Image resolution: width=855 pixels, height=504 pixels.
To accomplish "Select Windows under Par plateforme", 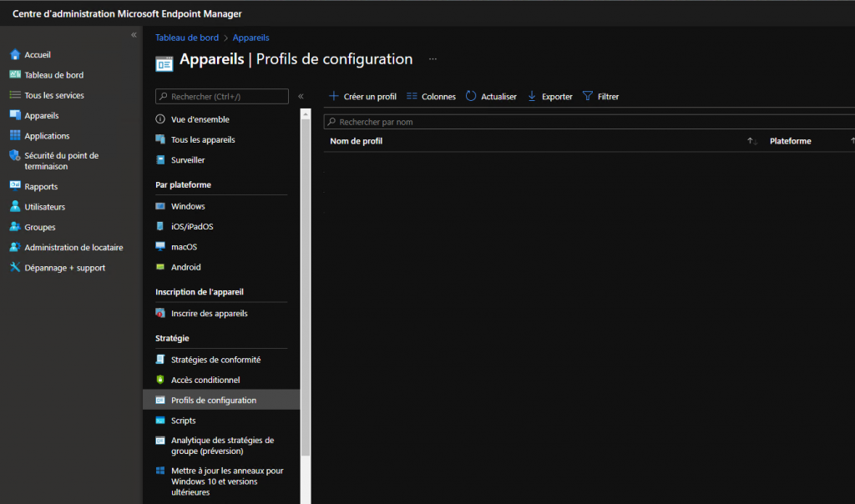I will point(188,206).
